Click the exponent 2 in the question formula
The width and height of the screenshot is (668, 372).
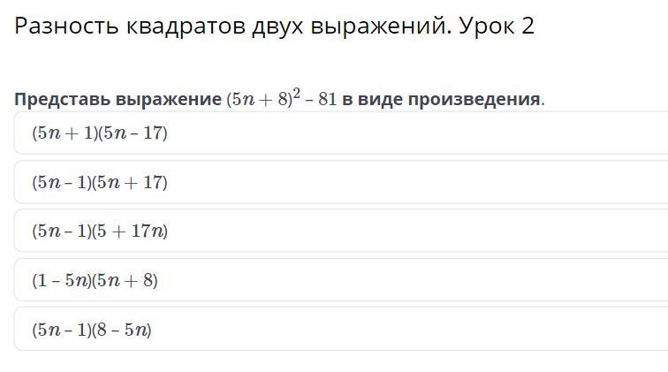point(297,94)
